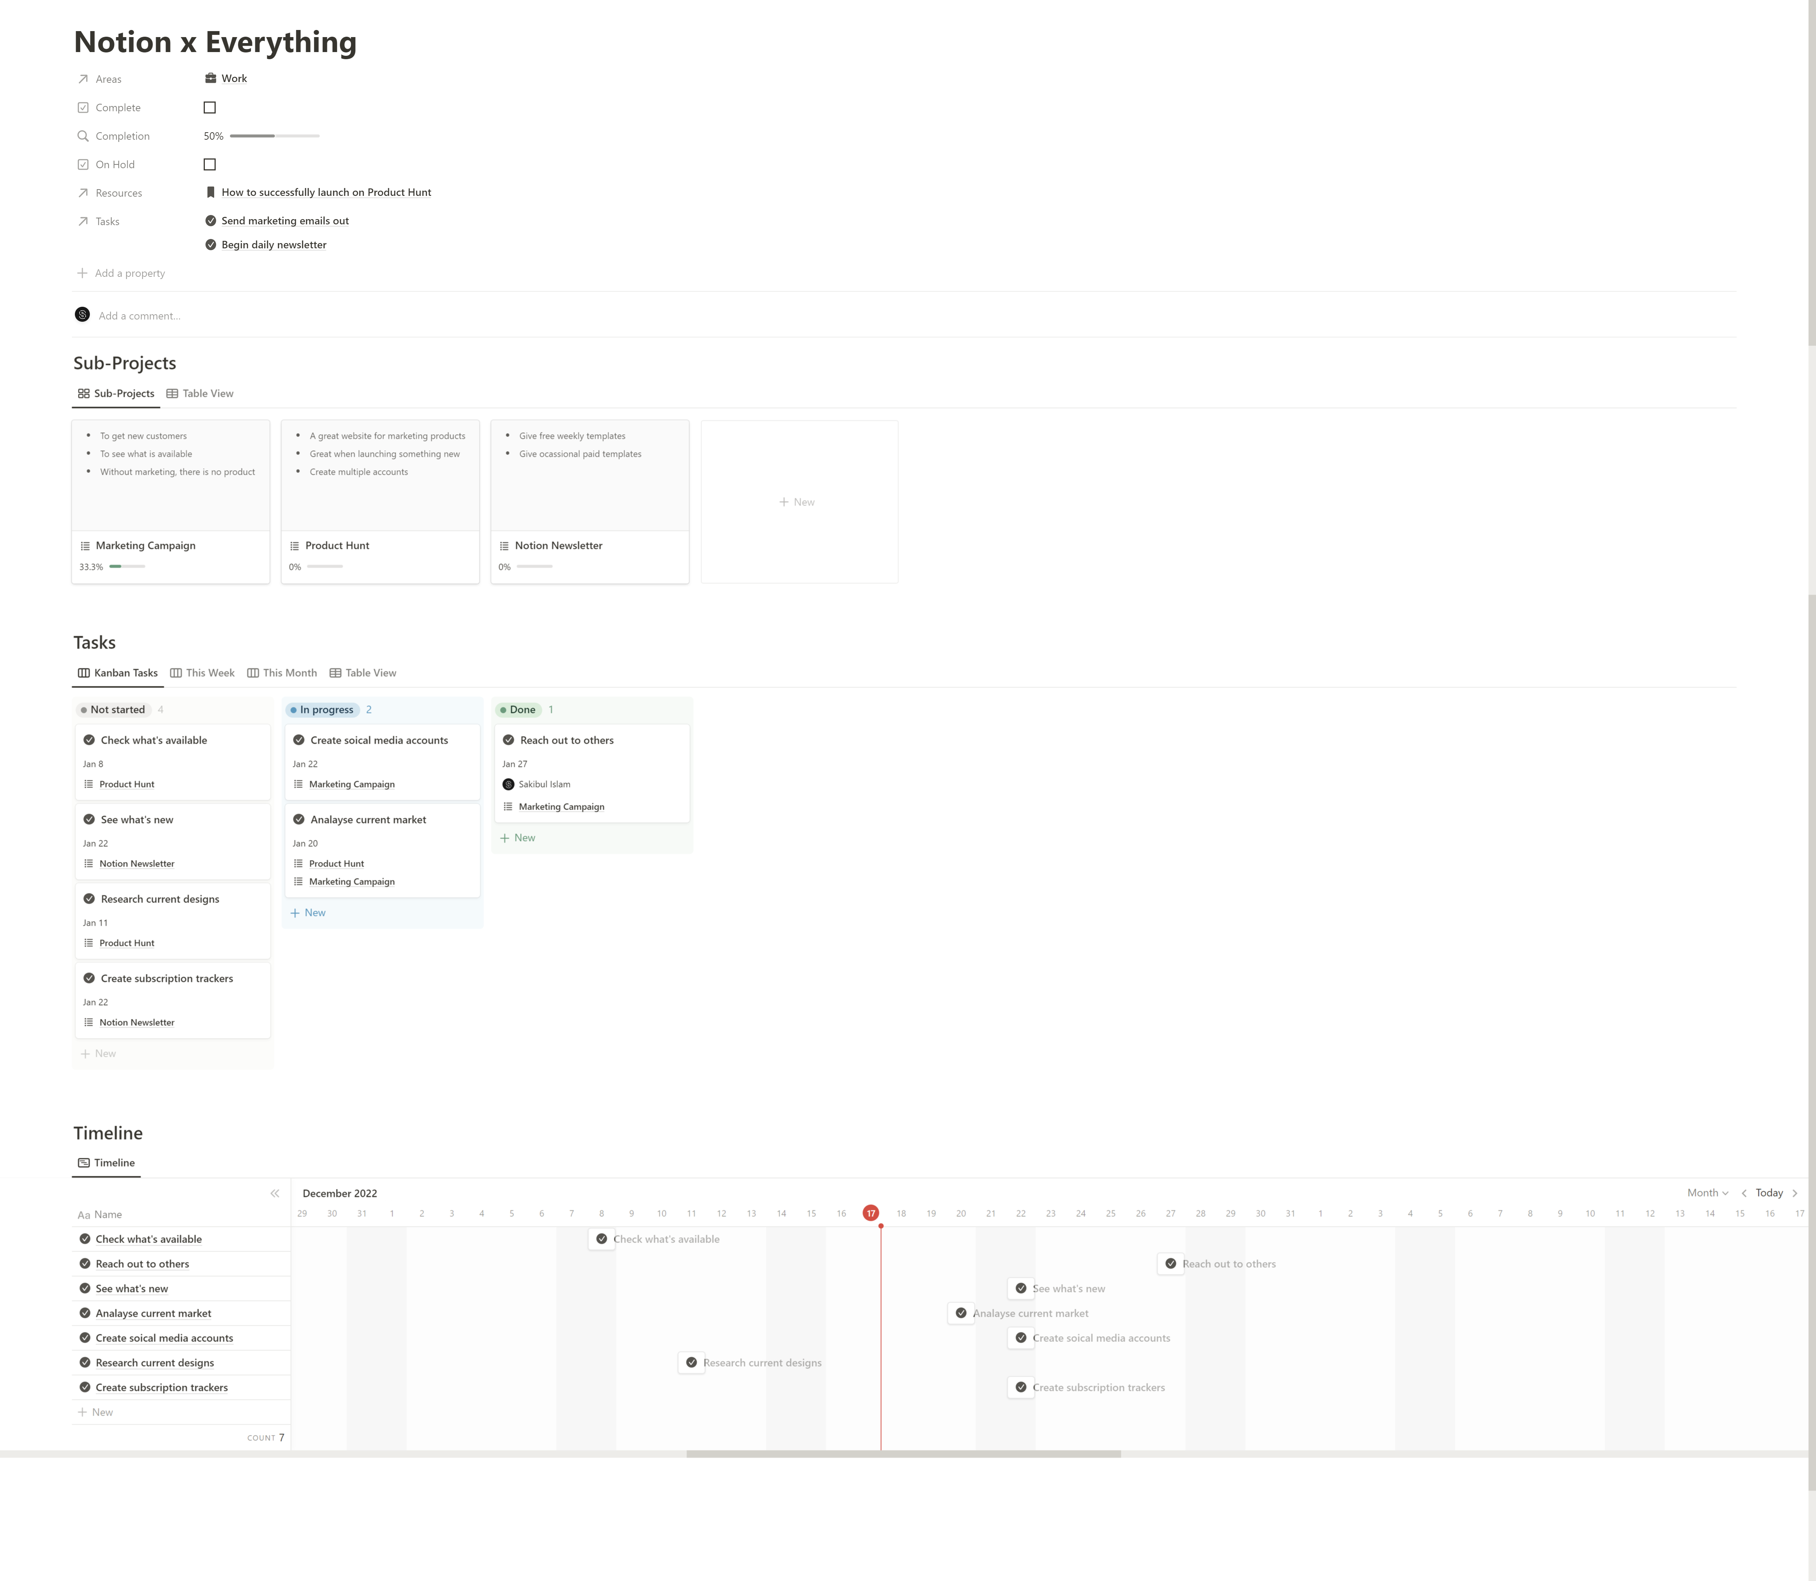Add a New sub-project card
This screenshot has width=1816, height=1581.
tap(799, 502)
